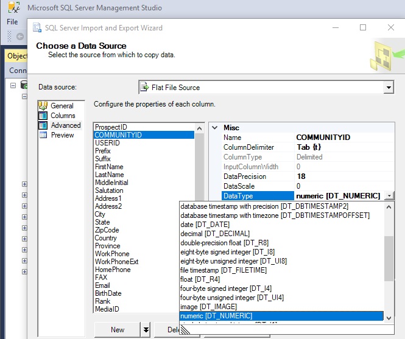
Task: Edit the Name property value COMMUNITYID
Action: (345, 138)
